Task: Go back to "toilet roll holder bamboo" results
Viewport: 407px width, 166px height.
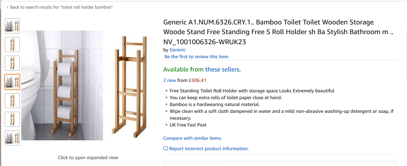Action: point(61,7)
